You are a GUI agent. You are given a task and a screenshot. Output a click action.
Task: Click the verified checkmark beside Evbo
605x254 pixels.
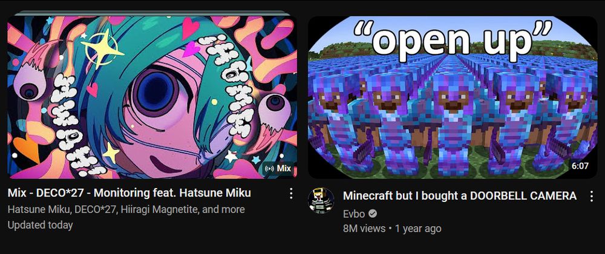pyautogui.click(x=373, y=213)
